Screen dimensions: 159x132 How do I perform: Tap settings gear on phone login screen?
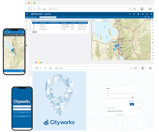coord(14,126)
